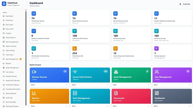Image resolution: width=193 pixels, height=108 pixels.
Task: Expand the Open chevron under Reports tile
Action: 67,106
